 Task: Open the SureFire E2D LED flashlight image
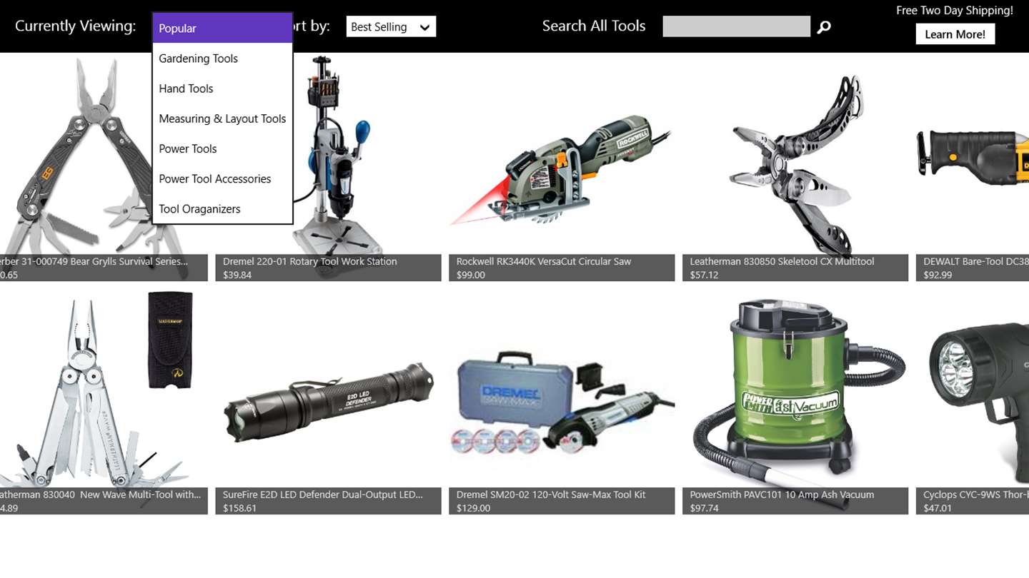[329, 403]
